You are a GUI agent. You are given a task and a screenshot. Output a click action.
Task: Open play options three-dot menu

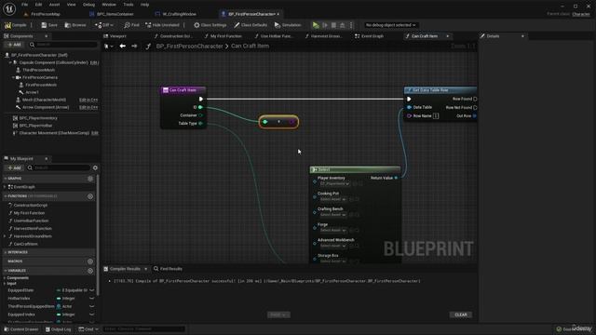[351, 25]
